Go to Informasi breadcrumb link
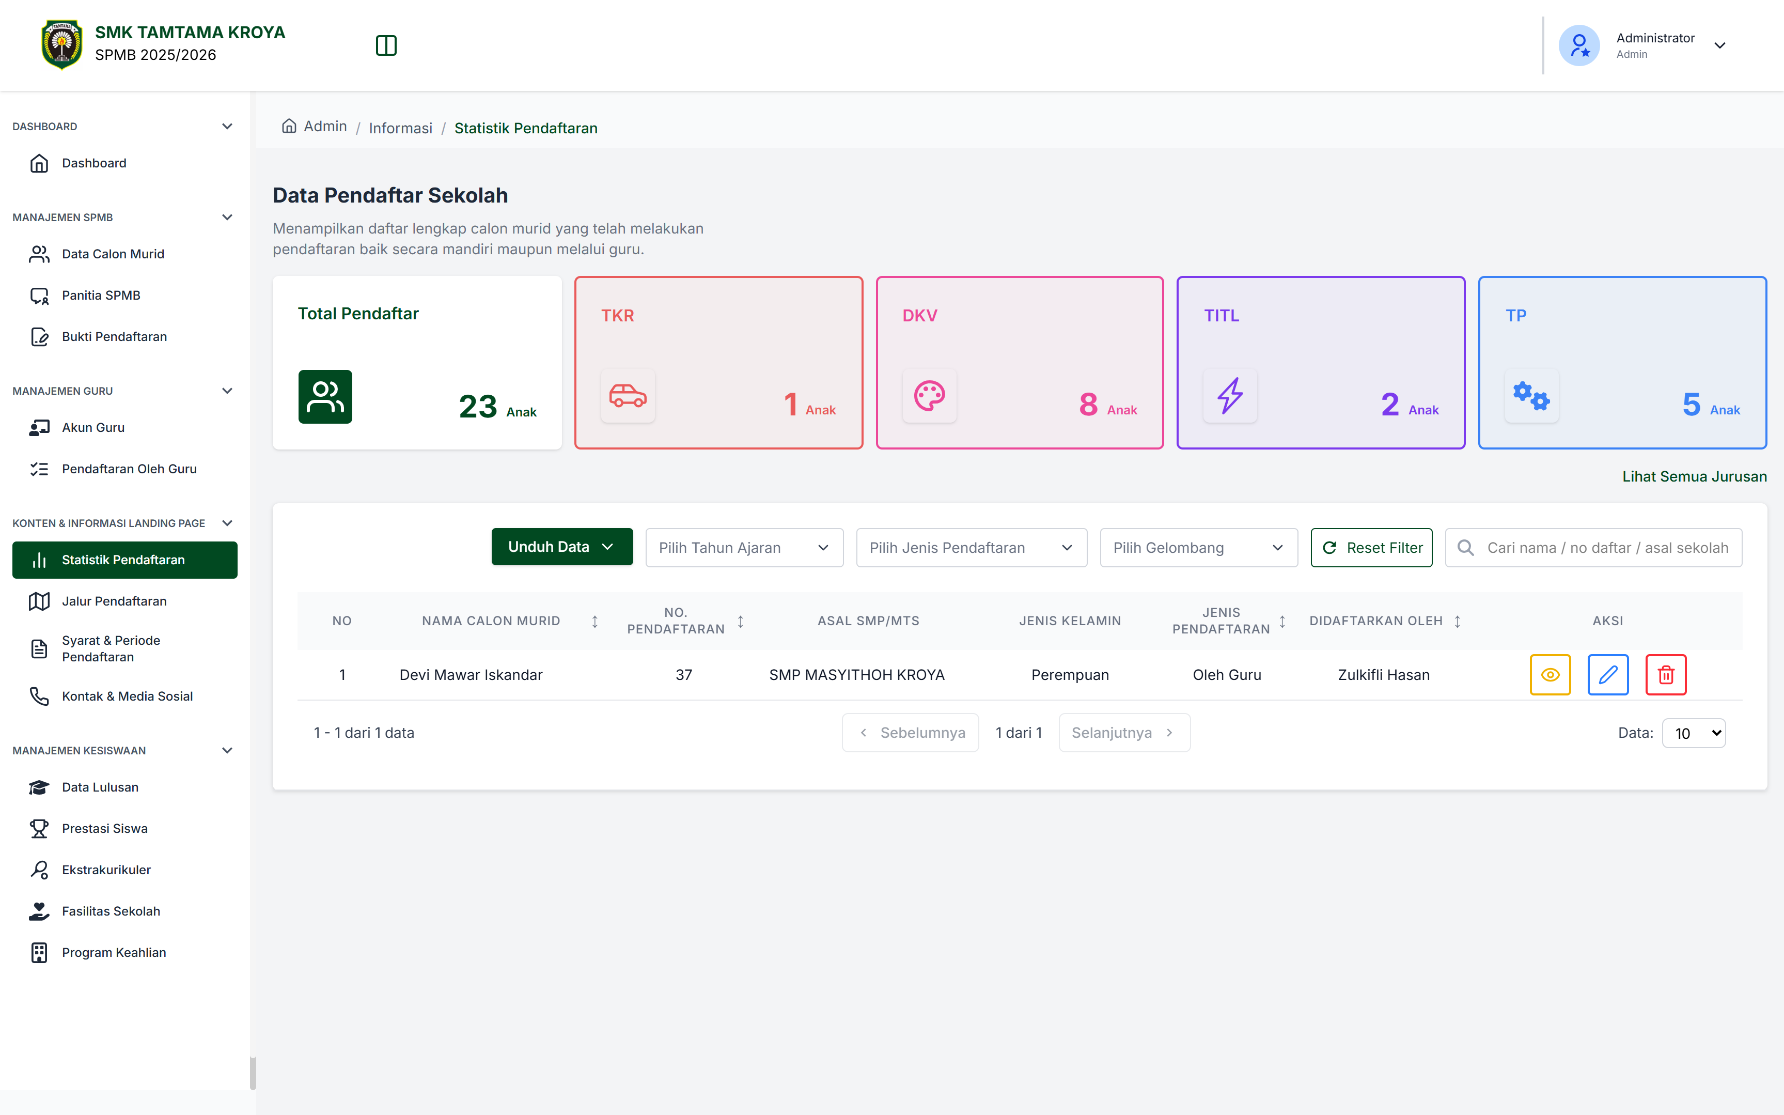1784x1115 pixels. [x=400, y=128]
